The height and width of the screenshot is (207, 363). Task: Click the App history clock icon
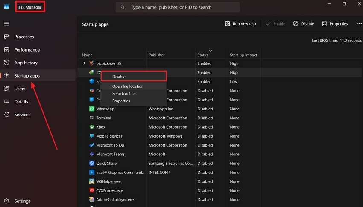[6, 63]
